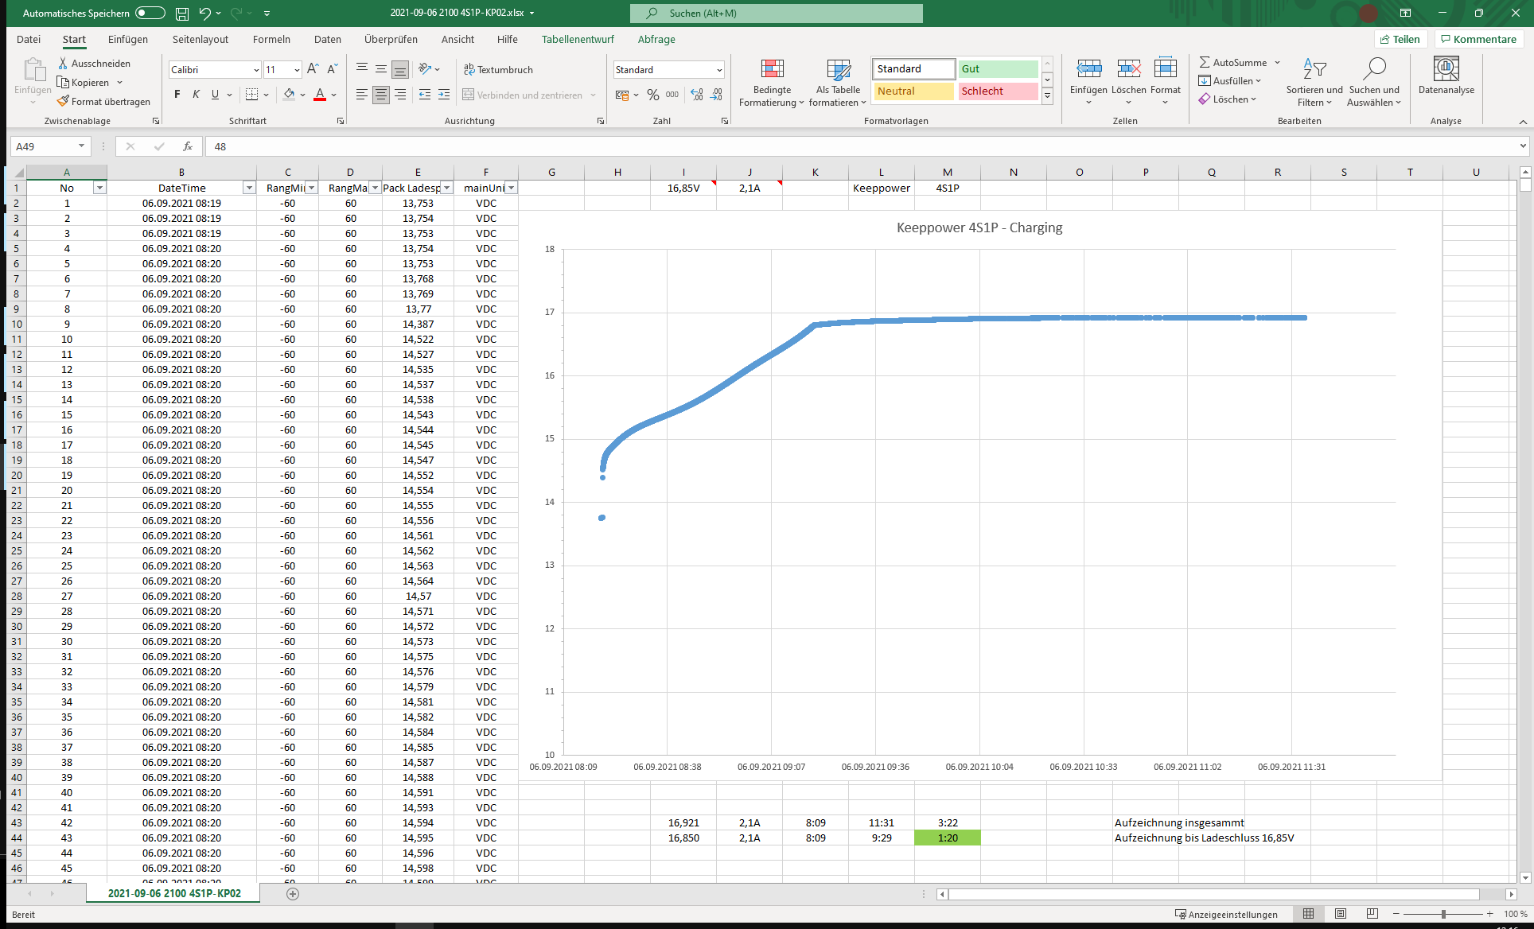
Task: Click the Teilen button
Action: click(1401, 39)
